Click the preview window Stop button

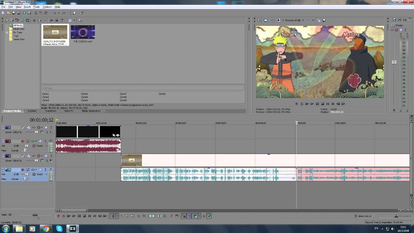click(x=322, y=104)
